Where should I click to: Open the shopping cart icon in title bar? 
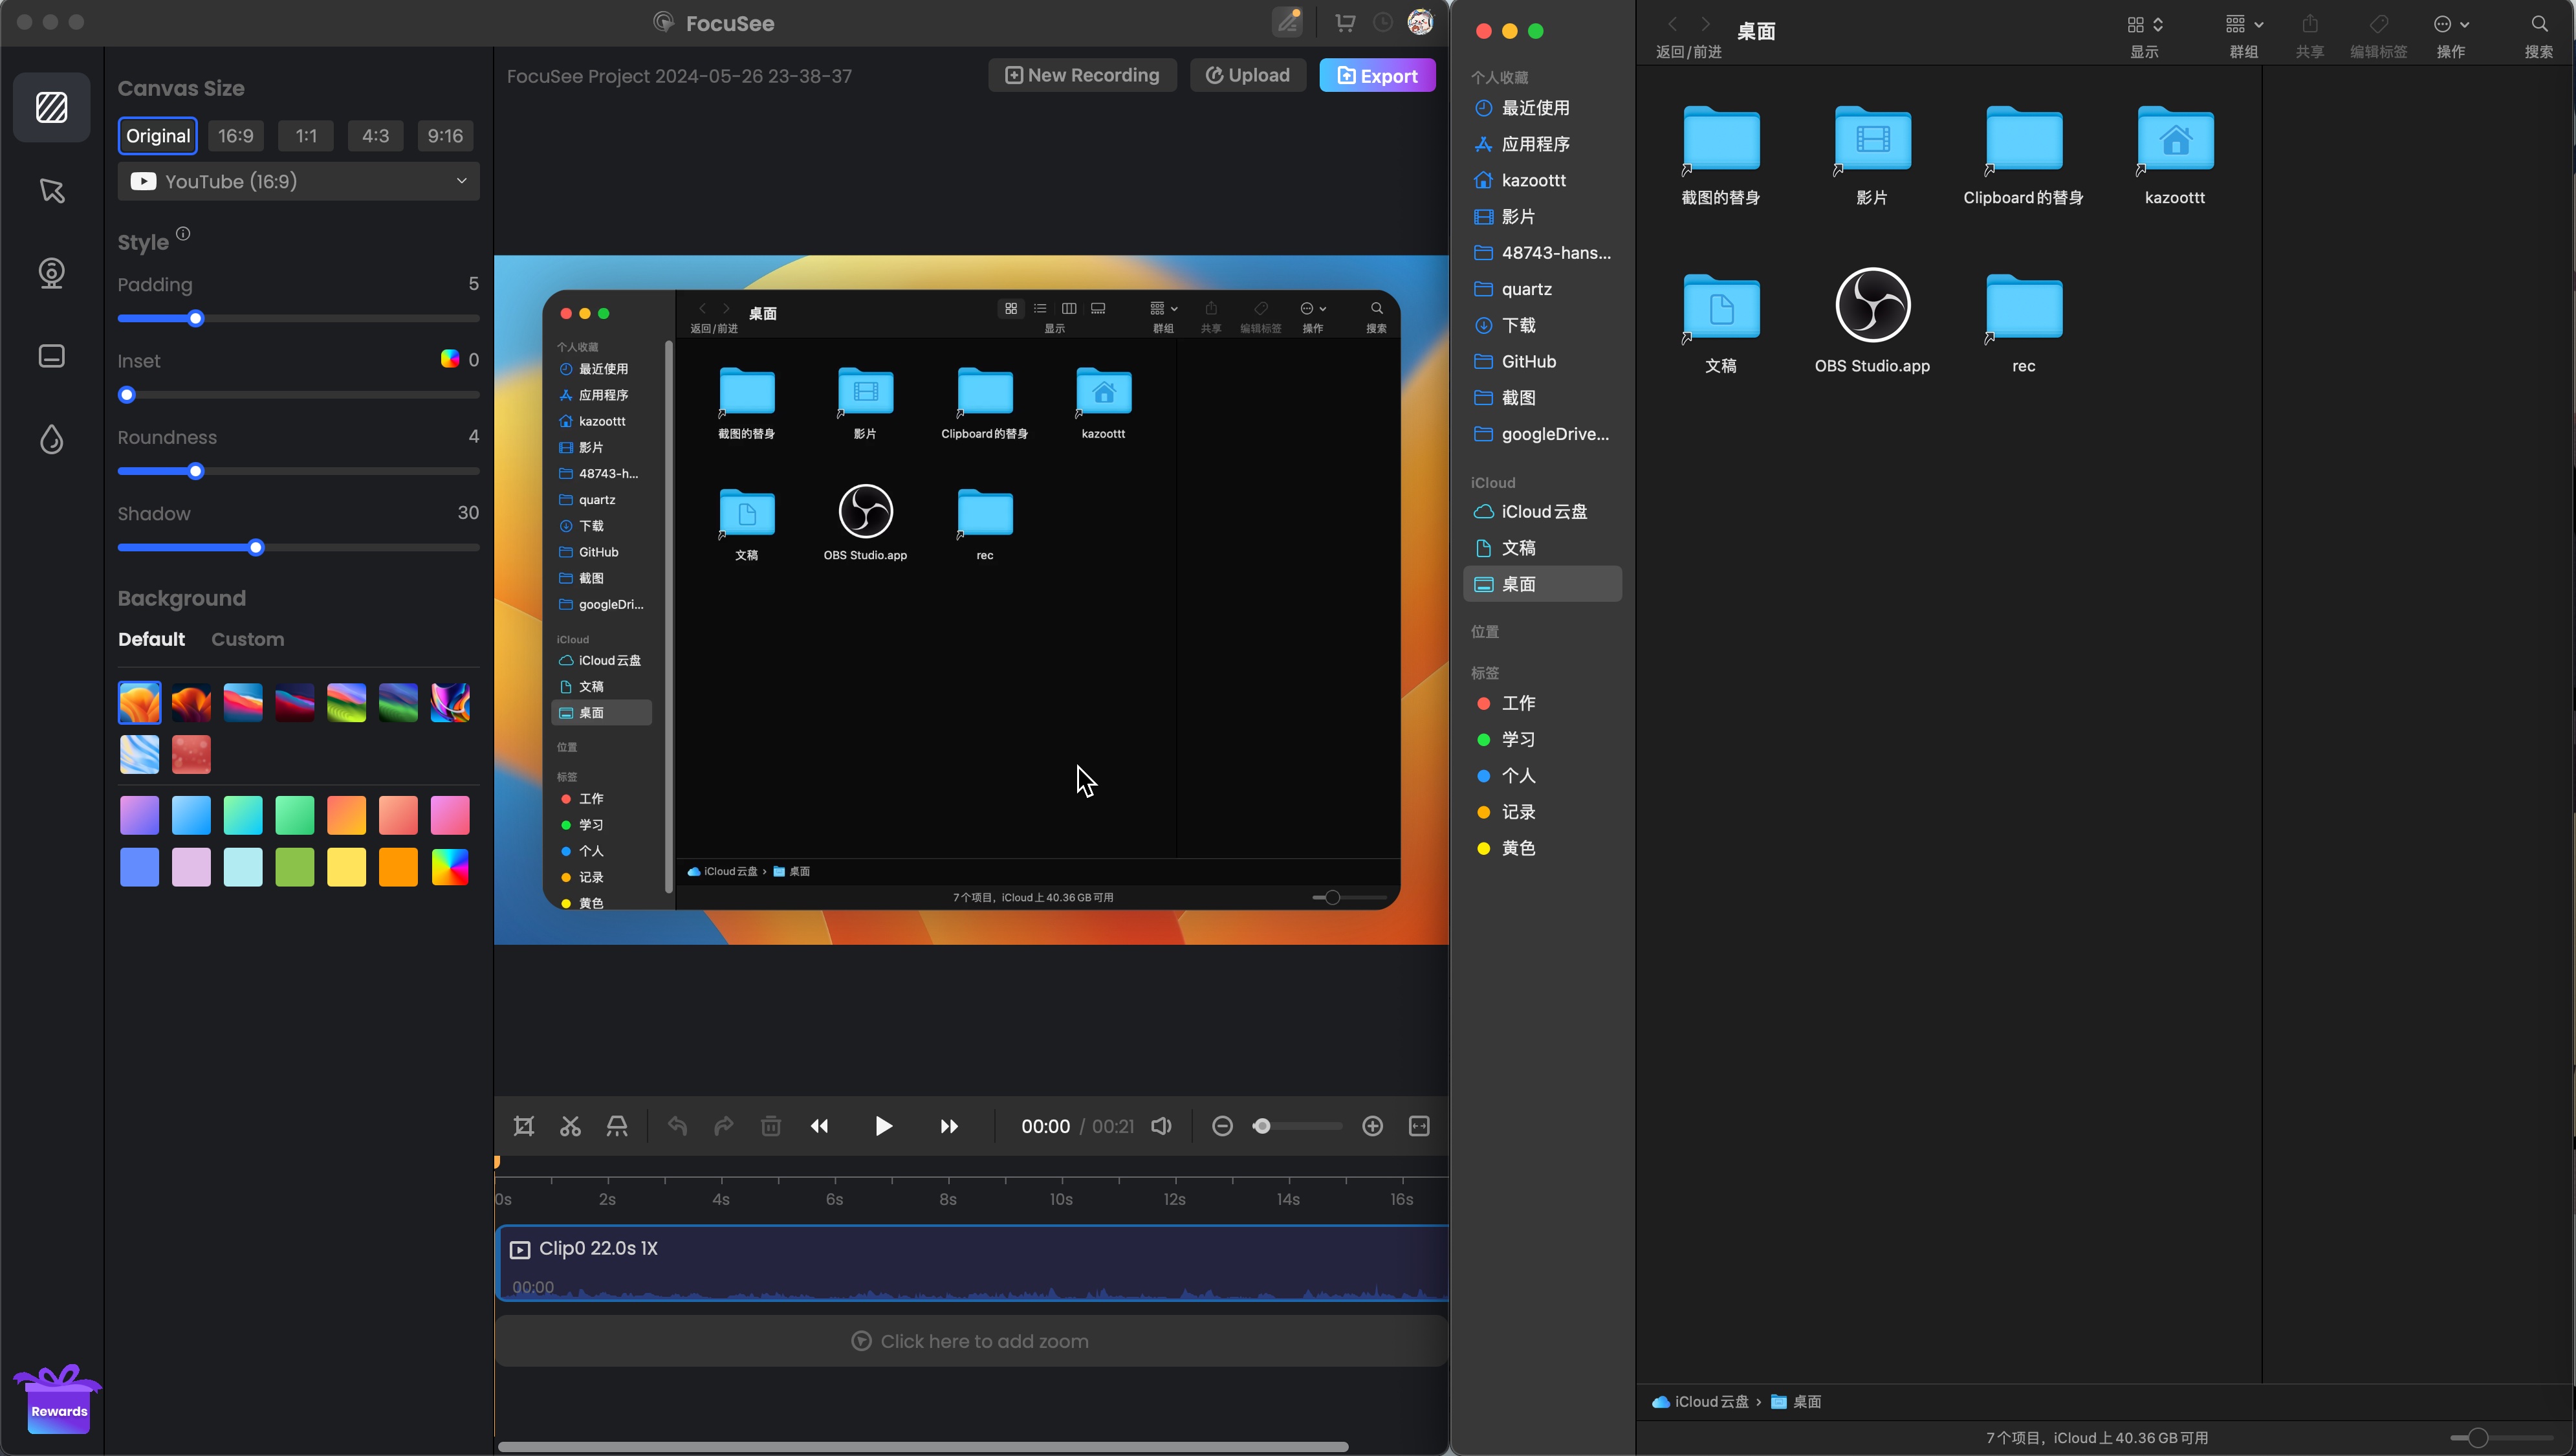(1345, 23)
